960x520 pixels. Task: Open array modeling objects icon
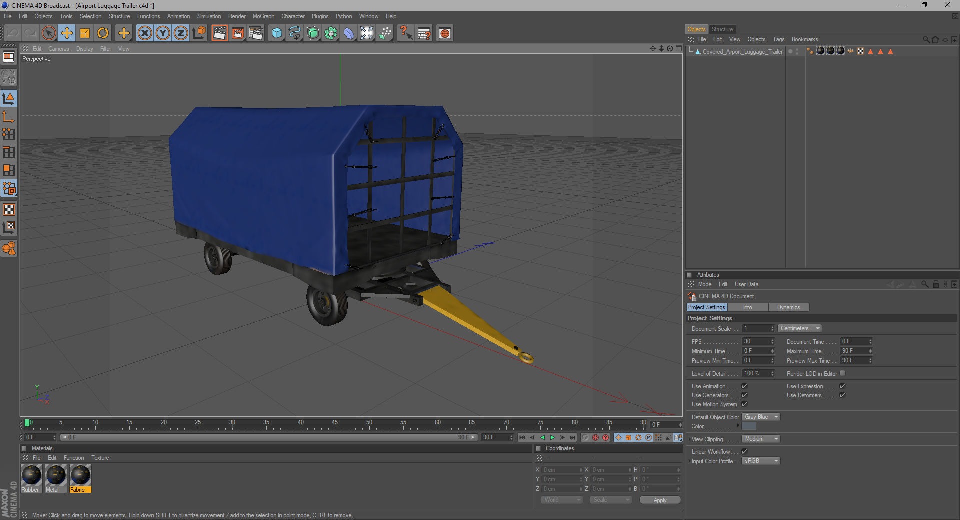point(331,33)
